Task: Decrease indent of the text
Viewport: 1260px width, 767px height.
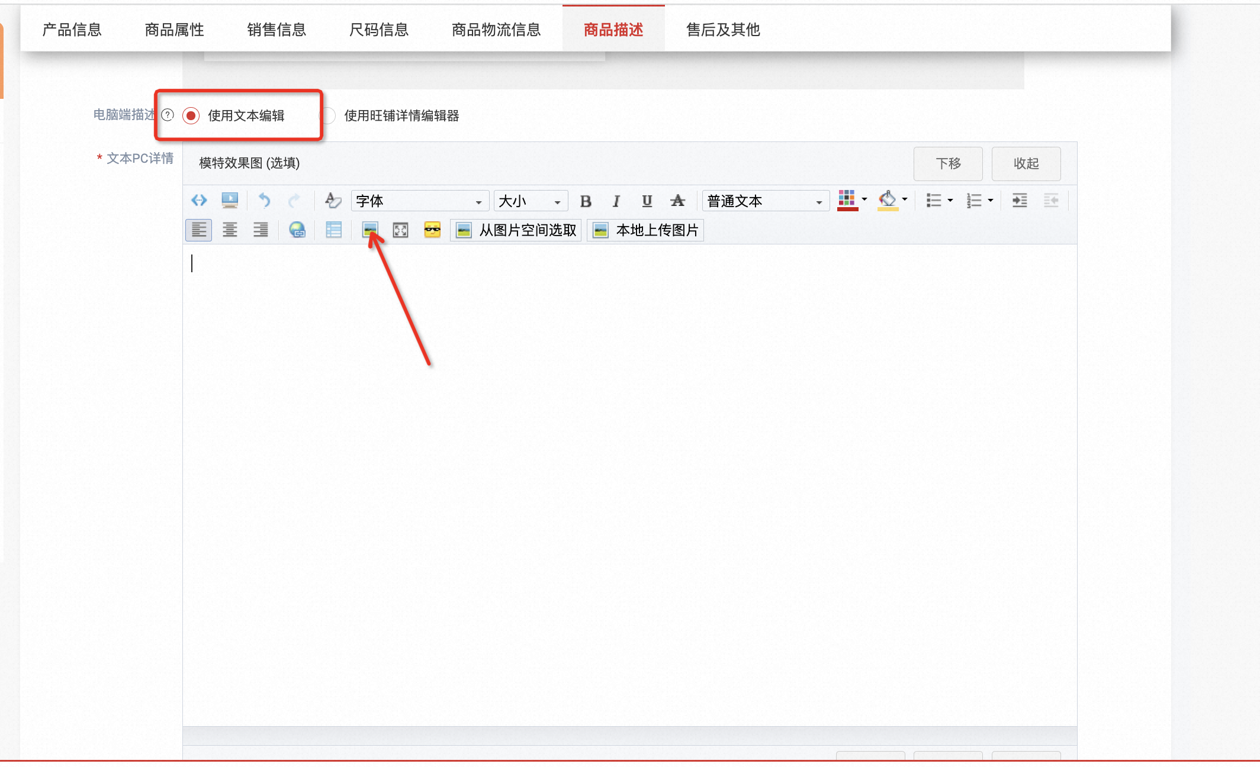Action: pos(1051,201)
